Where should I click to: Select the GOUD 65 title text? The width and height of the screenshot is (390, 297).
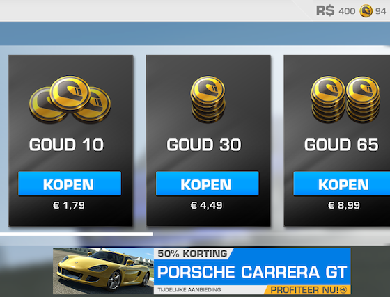point(341,145)
